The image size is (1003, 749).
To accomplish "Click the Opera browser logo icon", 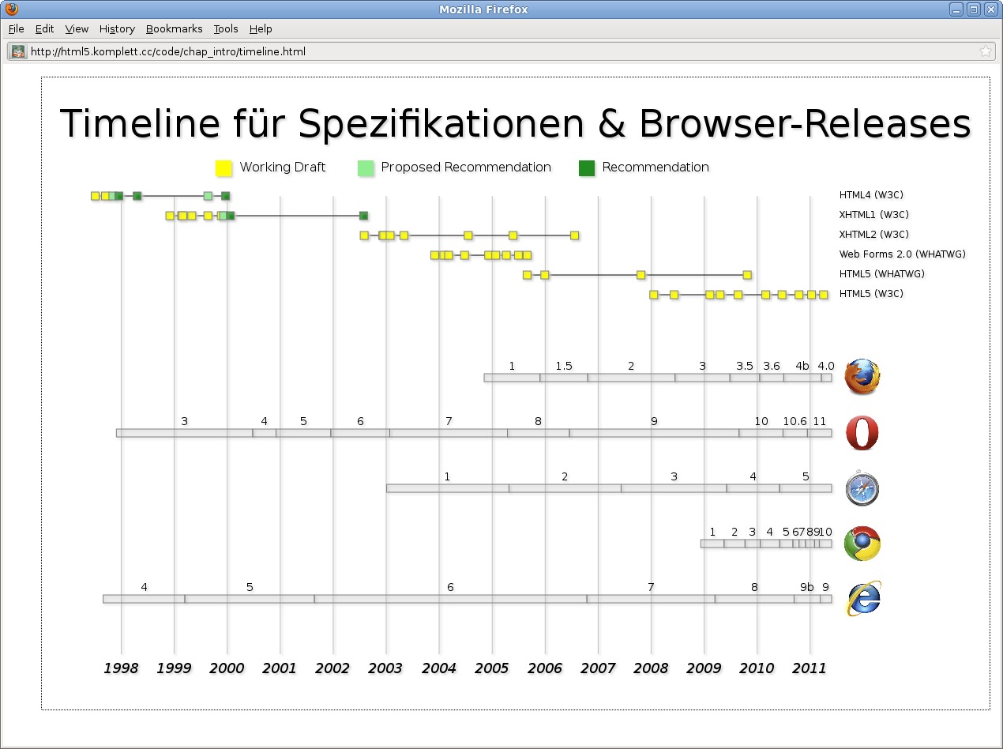I will tap(862, 433).
